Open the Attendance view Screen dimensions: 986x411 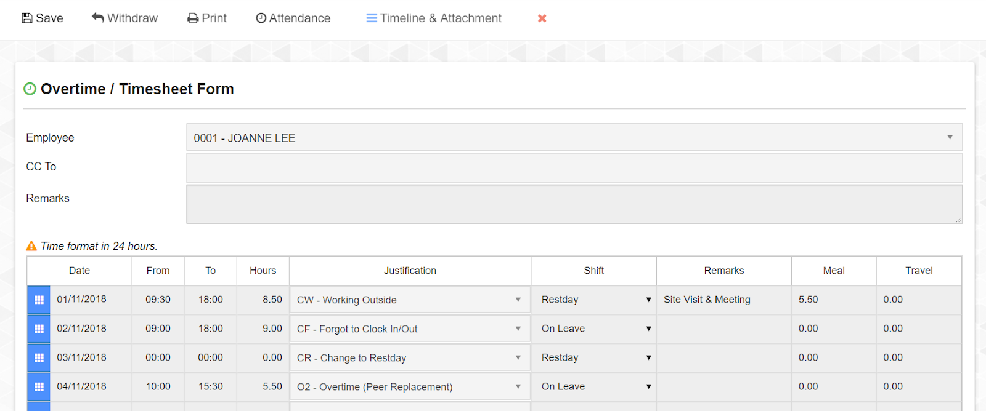pyautogui.click(x=293, y=18)
